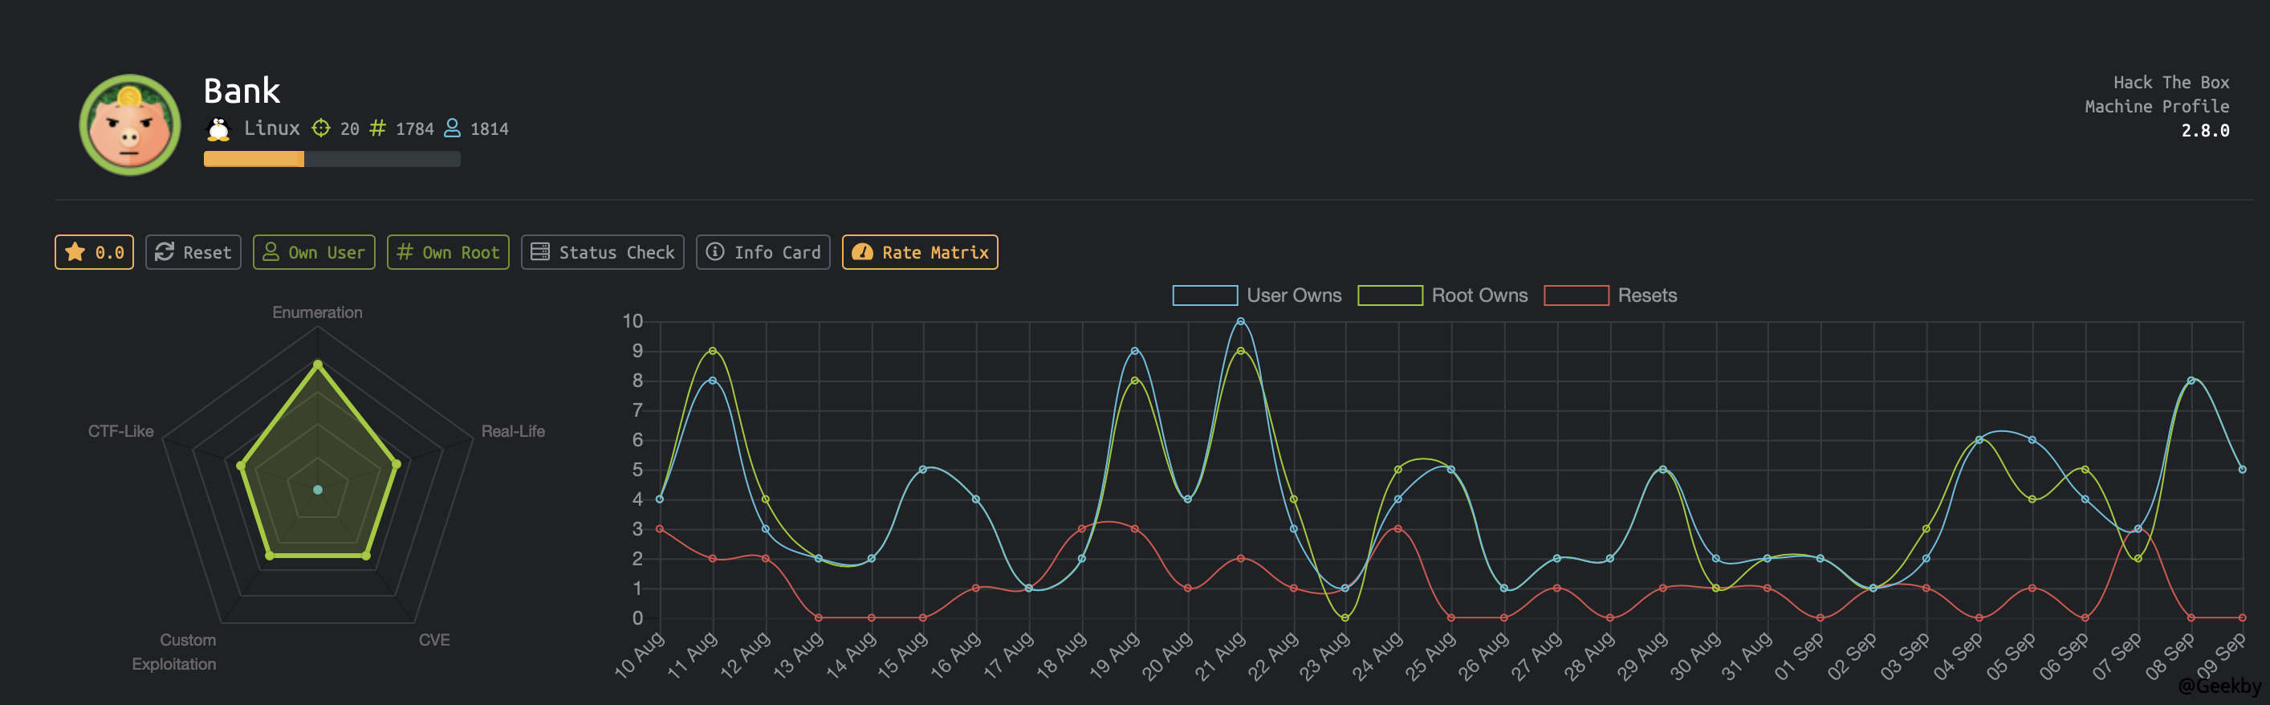Click the Own Root button
This screenshot has width=2270, height=705.
pos(448,252)
